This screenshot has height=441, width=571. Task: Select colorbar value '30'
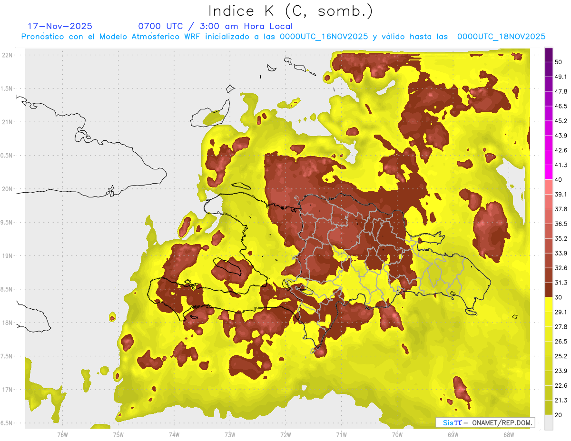(559, 297)
